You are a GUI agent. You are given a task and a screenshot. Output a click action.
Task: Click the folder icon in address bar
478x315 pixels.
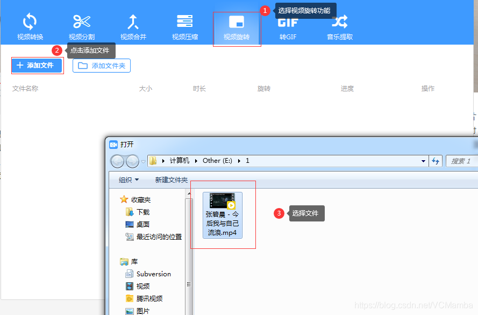(x=153, y=161)
